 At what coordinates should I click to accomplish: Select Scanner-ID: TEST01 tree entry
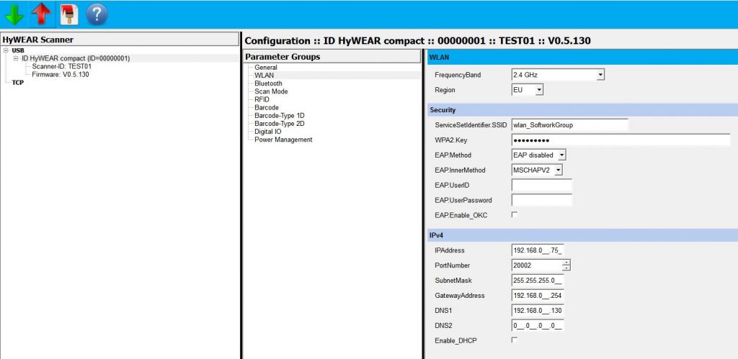click(x=62, y=66)
